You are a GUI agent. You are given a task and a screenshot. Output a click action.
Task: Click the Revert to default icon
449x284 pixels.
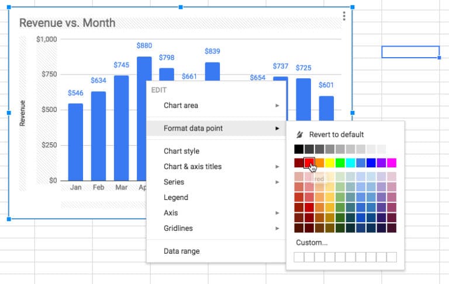(300, 134)
